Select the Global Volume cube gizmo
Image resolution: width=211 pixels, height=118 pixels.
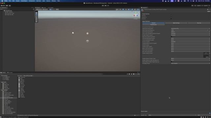[x=87, y=41]
